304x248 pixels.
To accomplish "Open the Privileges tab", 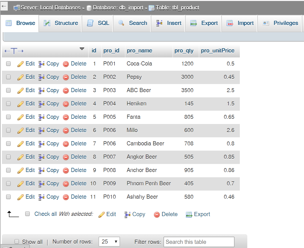I will (x=280, y=23).
